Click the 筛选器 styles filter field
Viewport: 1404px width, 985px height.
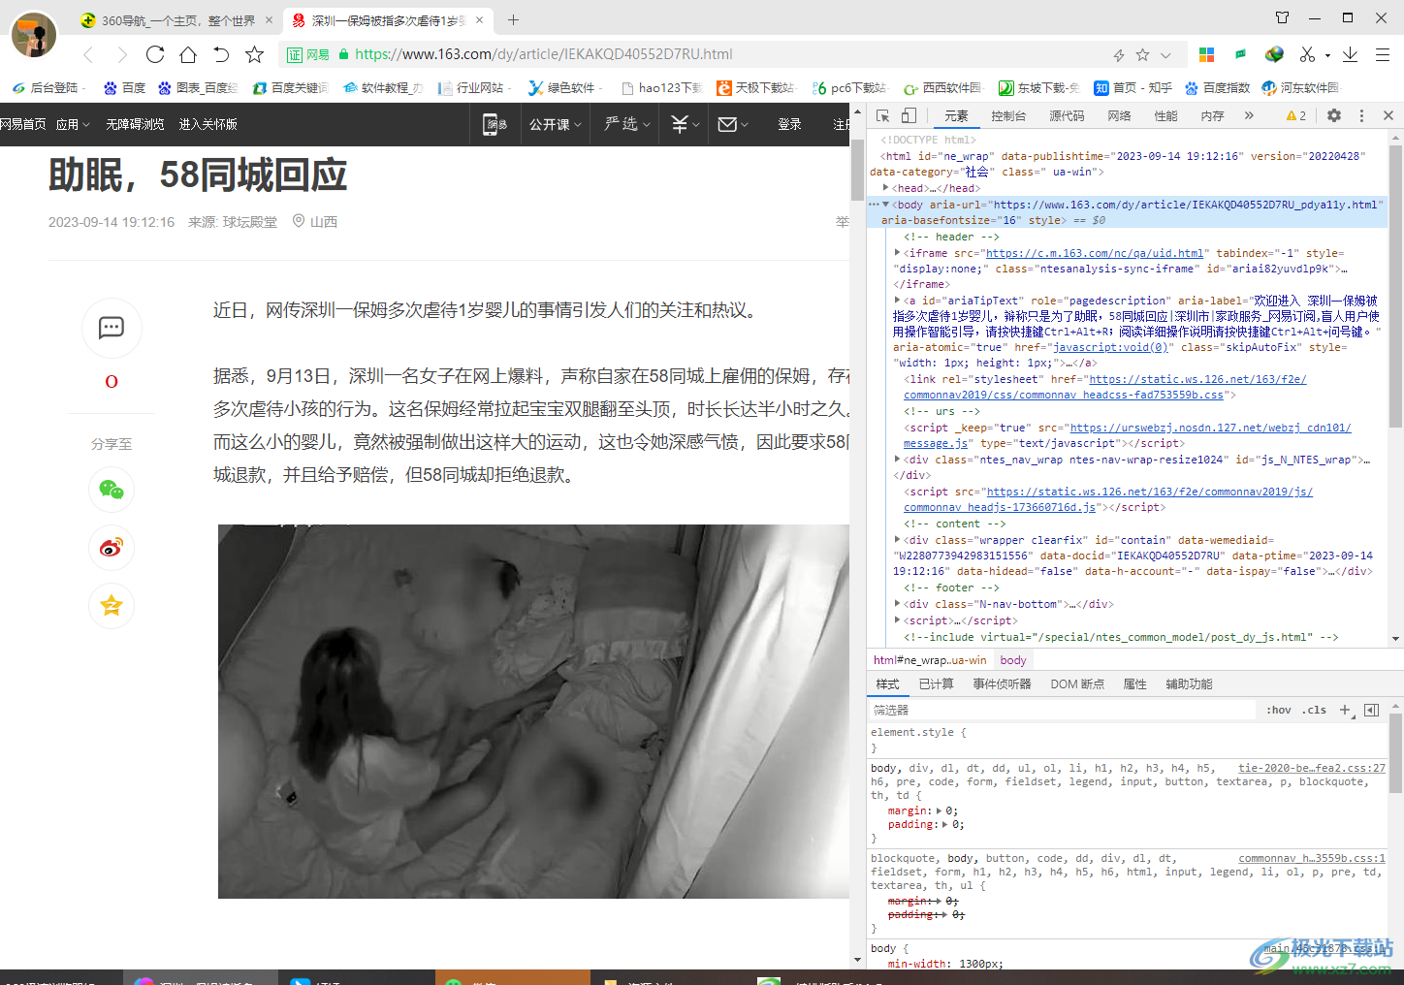click(1062, 710)
